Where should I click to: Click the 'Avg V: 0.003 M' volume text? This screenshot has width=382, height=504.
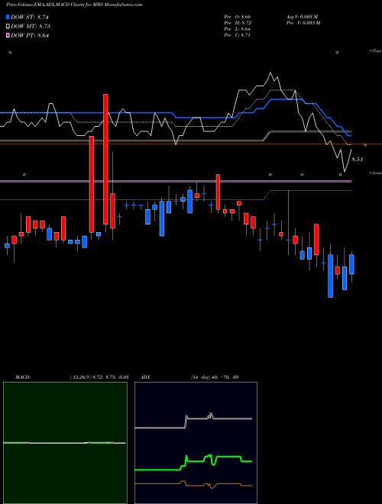click(303, 16)
